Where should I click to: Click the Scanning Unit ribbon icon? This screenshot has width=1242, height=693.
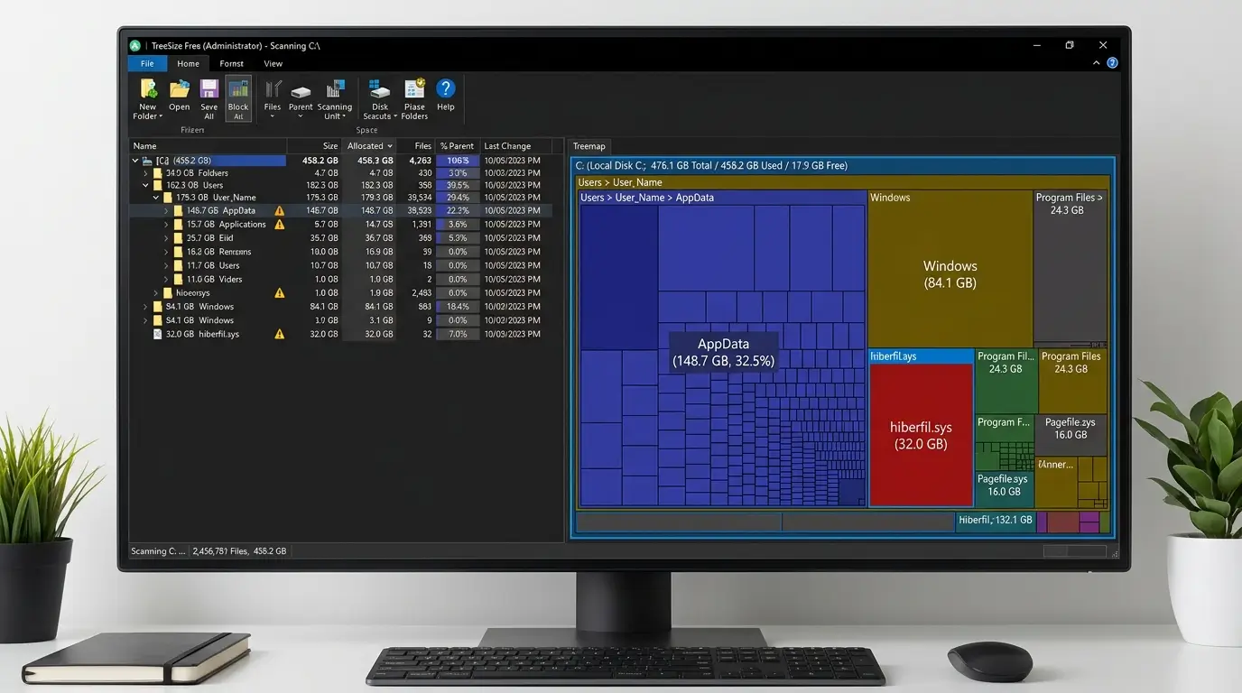tap(334, 88)
